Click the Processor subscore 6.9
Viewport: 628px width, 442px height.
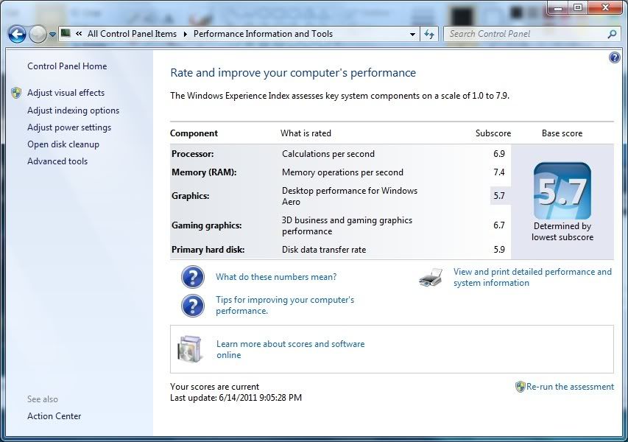click(x=499, y=154)
